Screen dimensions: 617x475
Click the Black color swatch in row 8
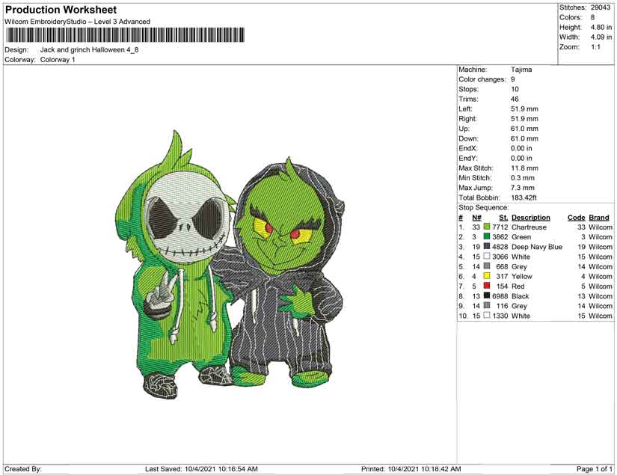pos(487,295)
